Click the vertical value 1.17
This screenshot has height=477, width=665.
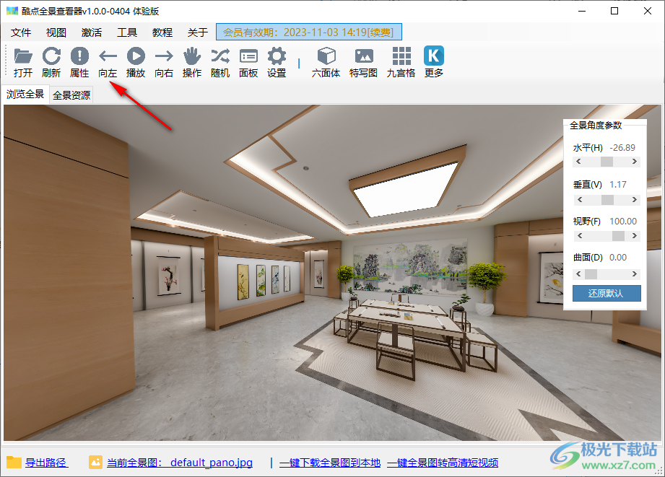[618, 185]
